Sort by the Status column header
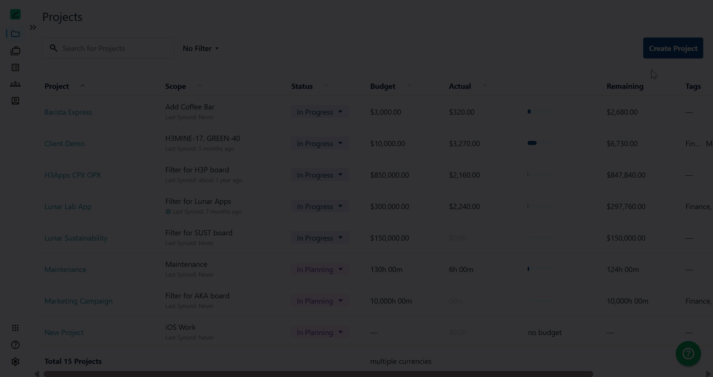The height and width of the screenshot is (377, 713). (x=302, y=86)
